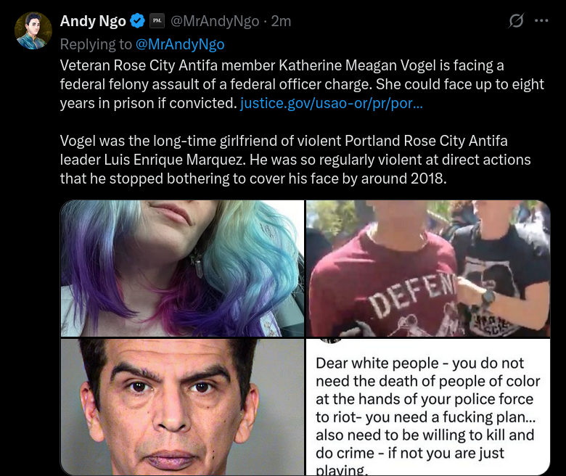
Task: Click @MrAndyNgo in the Replying to line
Action: [180, 44]
